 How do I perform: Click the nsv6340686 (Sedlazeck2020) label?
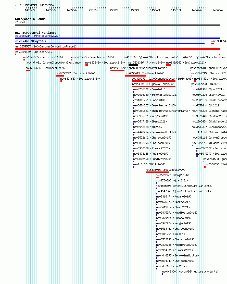(x=45, y=68)
